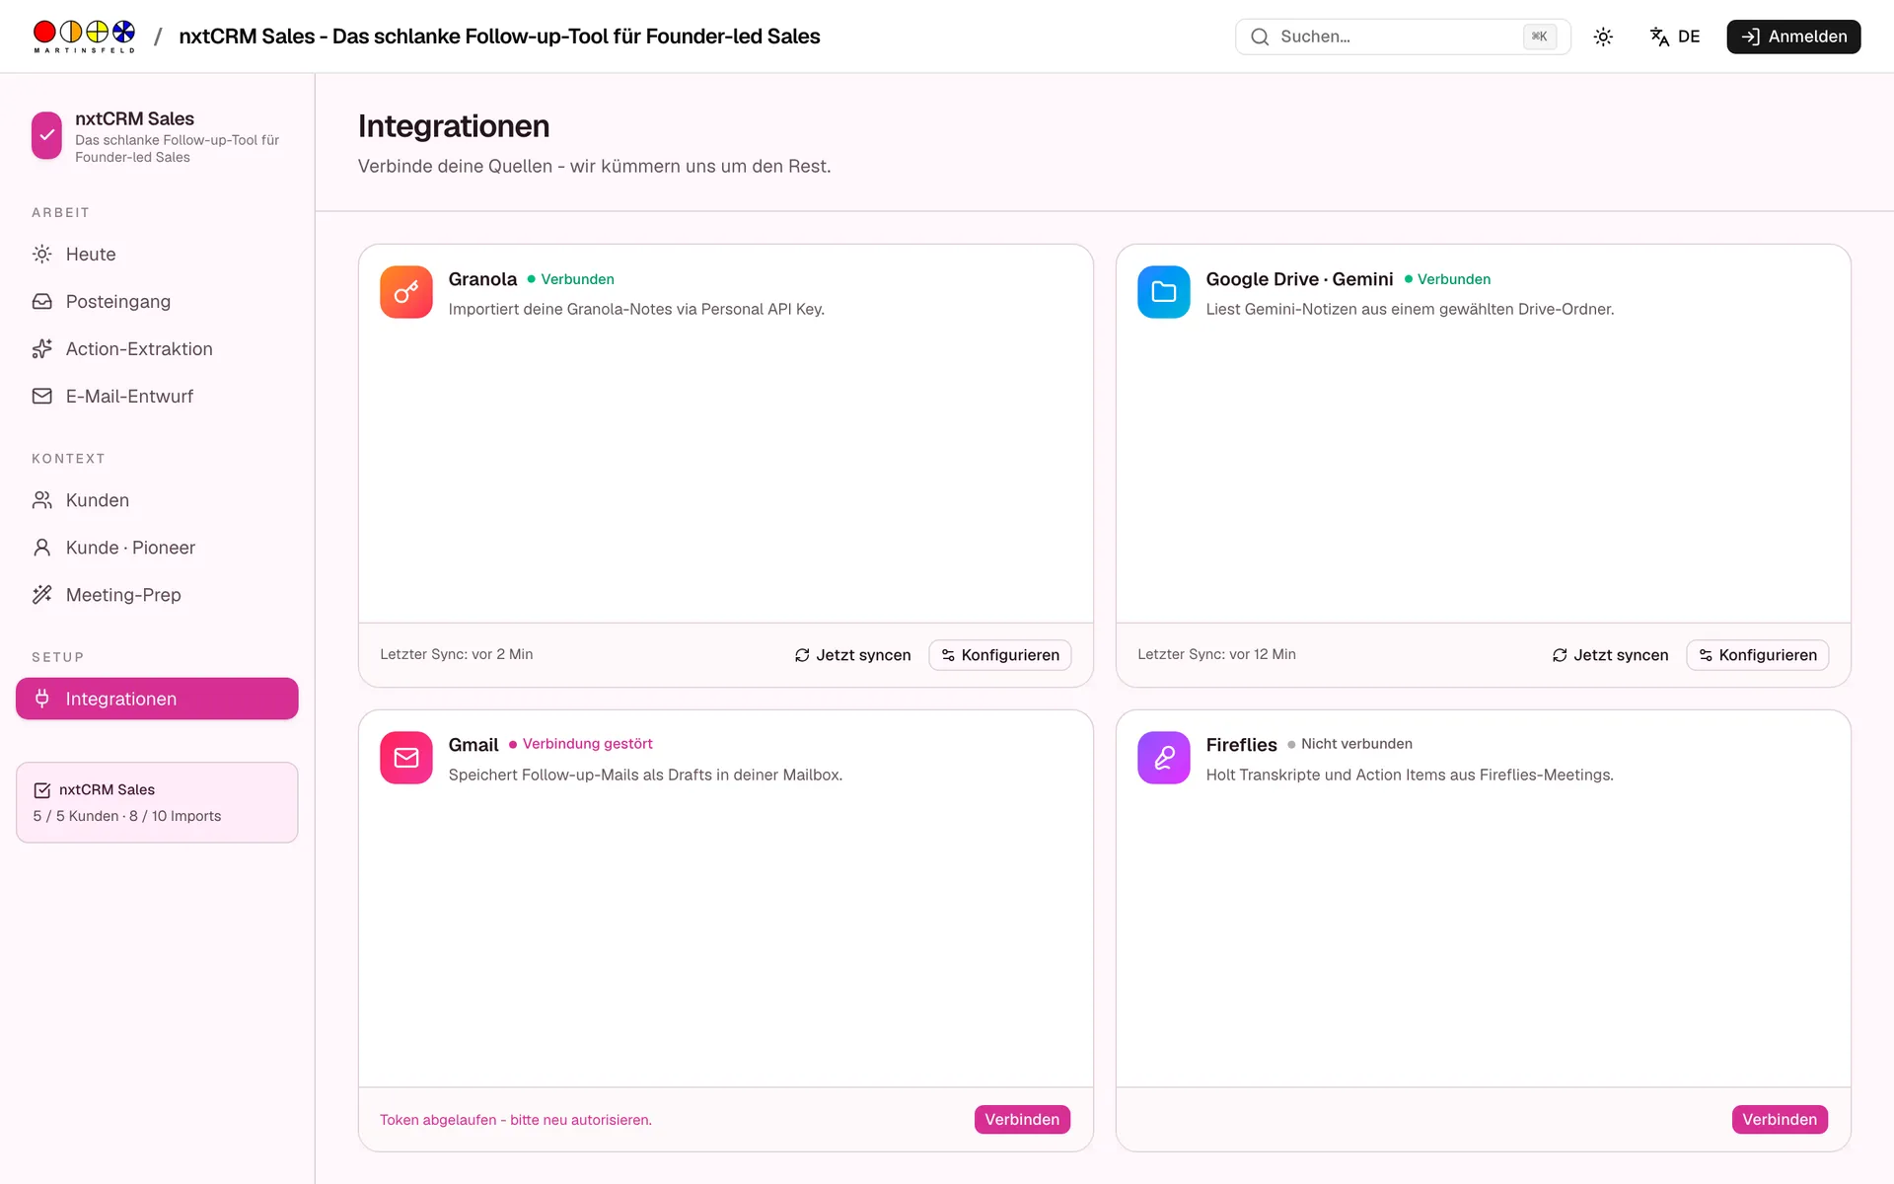Open the DE language selector
The height and width of the screenshot is (1184, 1894).
pos(1674,37)
